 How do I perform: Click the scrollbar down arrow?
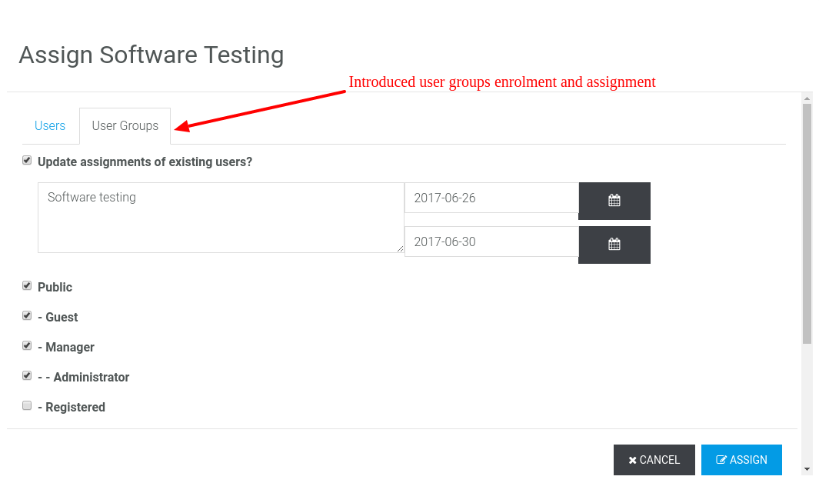(807, 468)
